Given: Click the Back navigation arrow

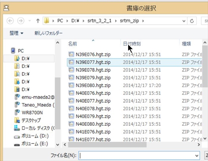Looking at the screenshot, I should 10,21.
